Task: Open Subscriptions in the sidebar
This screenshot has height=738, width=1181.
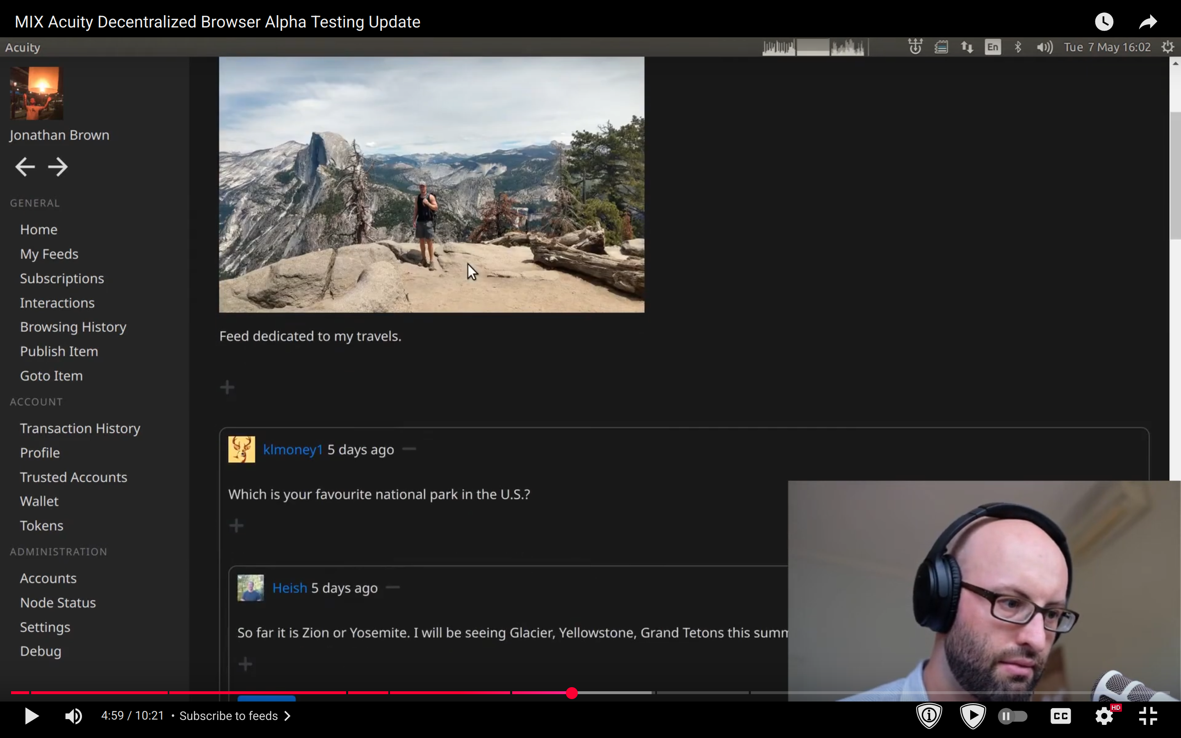Action: click(x=62, y=278)
